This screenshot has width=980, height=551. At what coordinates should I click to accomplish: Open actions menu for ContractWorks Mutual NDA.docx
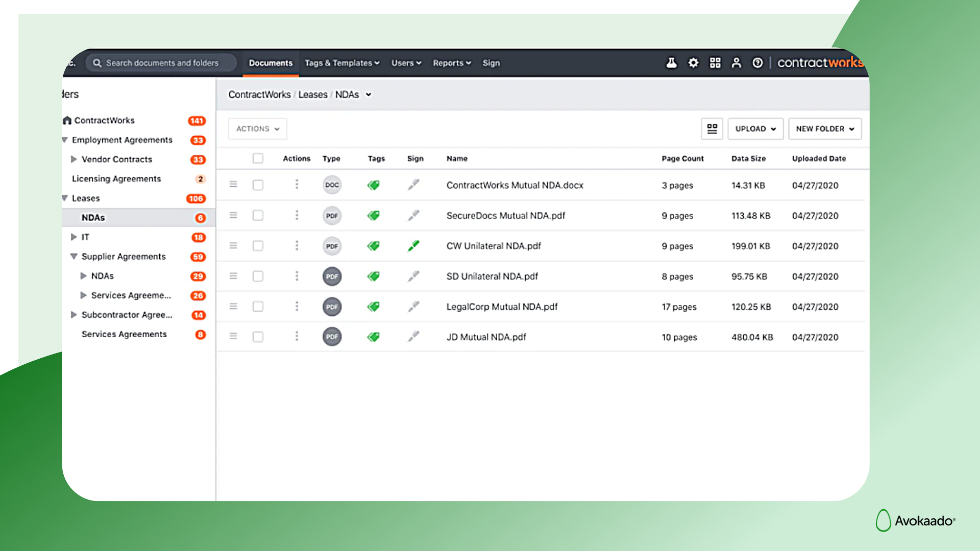click(297, 184)
